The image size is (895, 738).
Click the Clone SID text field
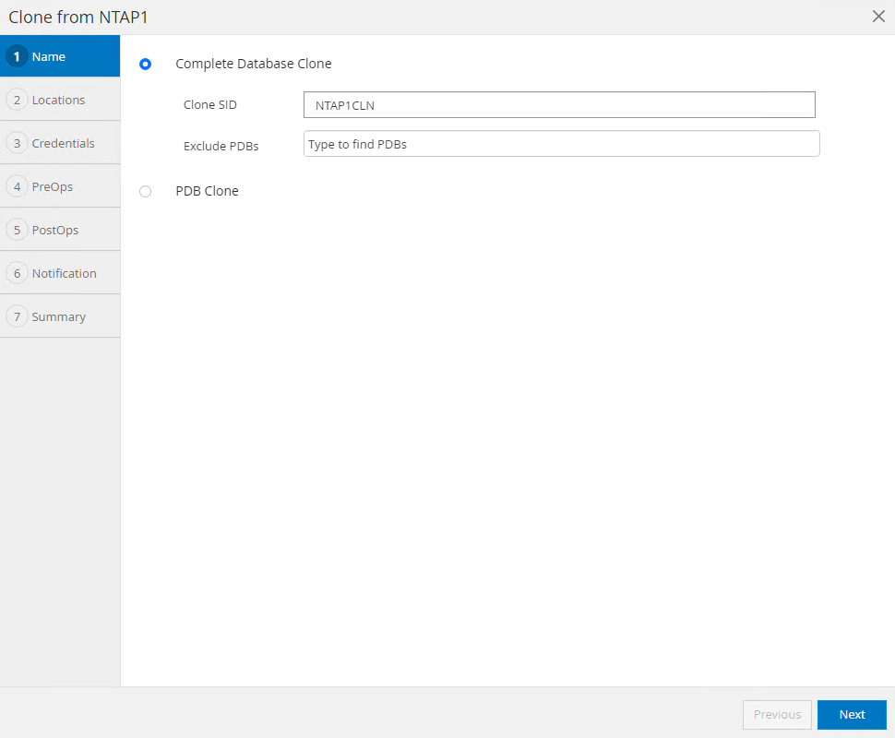pos(558,105)
